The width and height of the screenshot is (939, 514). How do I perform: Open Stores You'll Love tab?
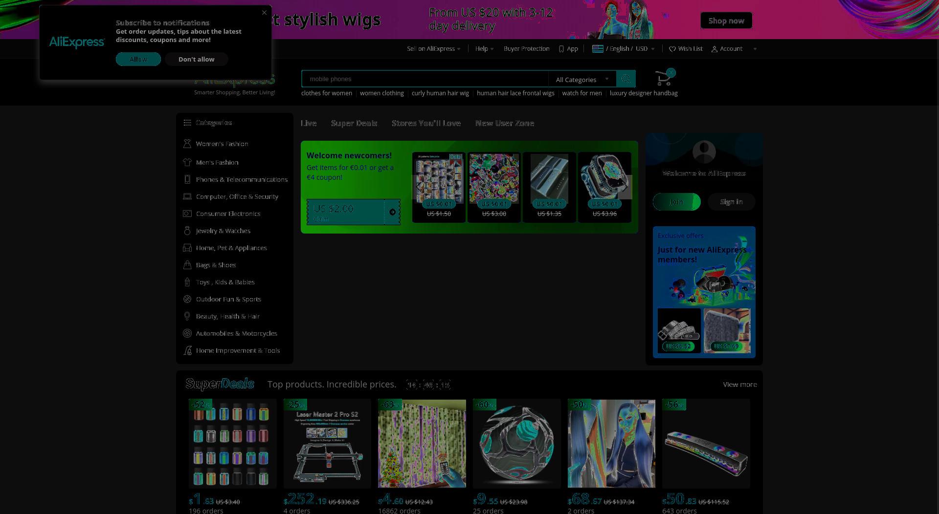(x=426, y=123)
